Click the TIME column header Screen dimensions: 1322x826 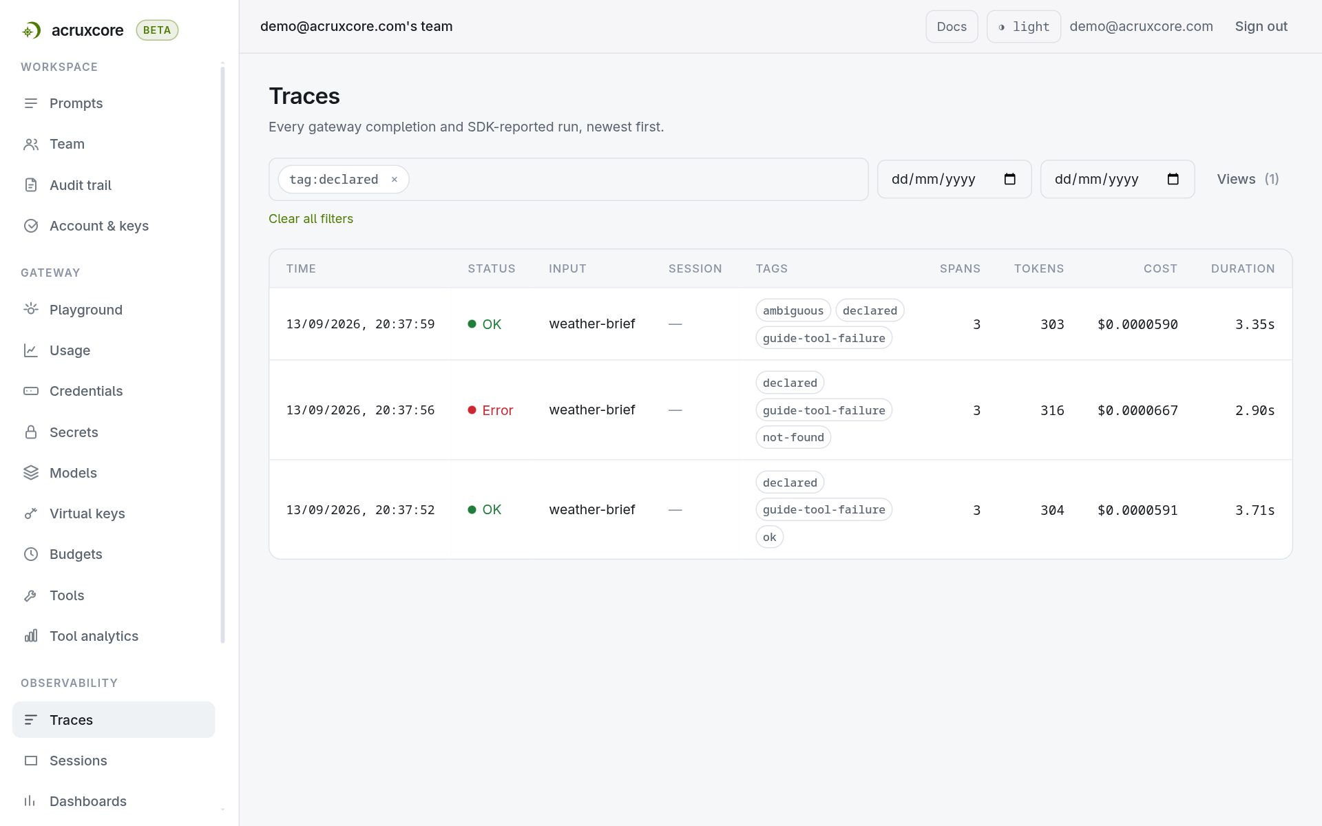[x=301, y=268]
